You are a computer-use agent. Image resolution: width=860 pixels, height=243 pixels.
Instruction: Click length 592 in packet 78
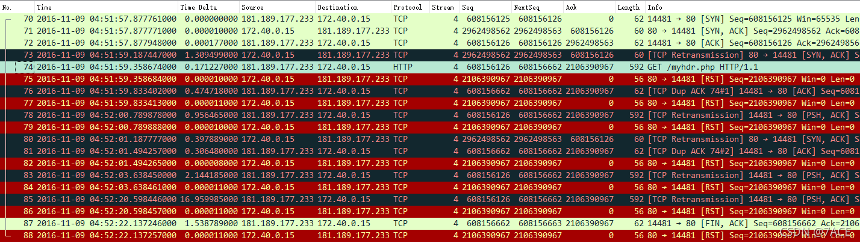(x=636, y=115)
